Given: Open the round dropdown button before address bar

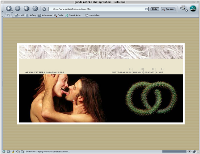Looking at the screenshot, I should pyautogui.click(x=44, y=9).
